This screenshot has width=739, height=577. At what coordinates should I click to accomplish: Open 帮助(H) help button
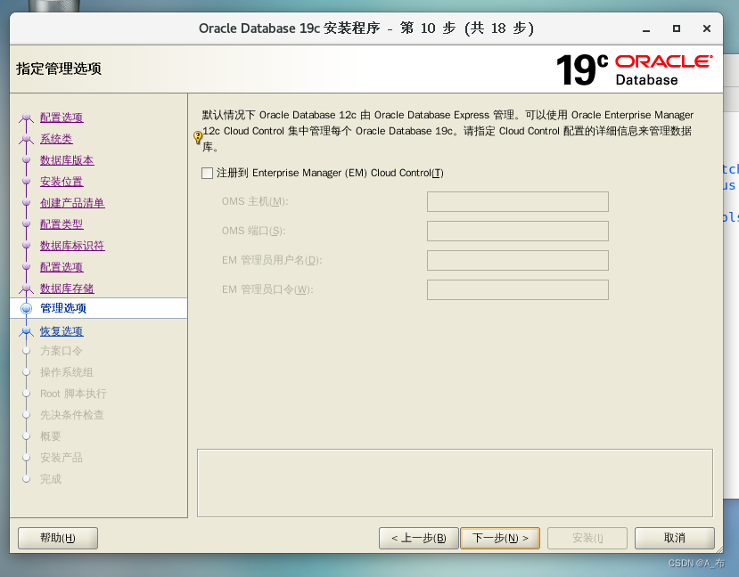pos(58,538)
